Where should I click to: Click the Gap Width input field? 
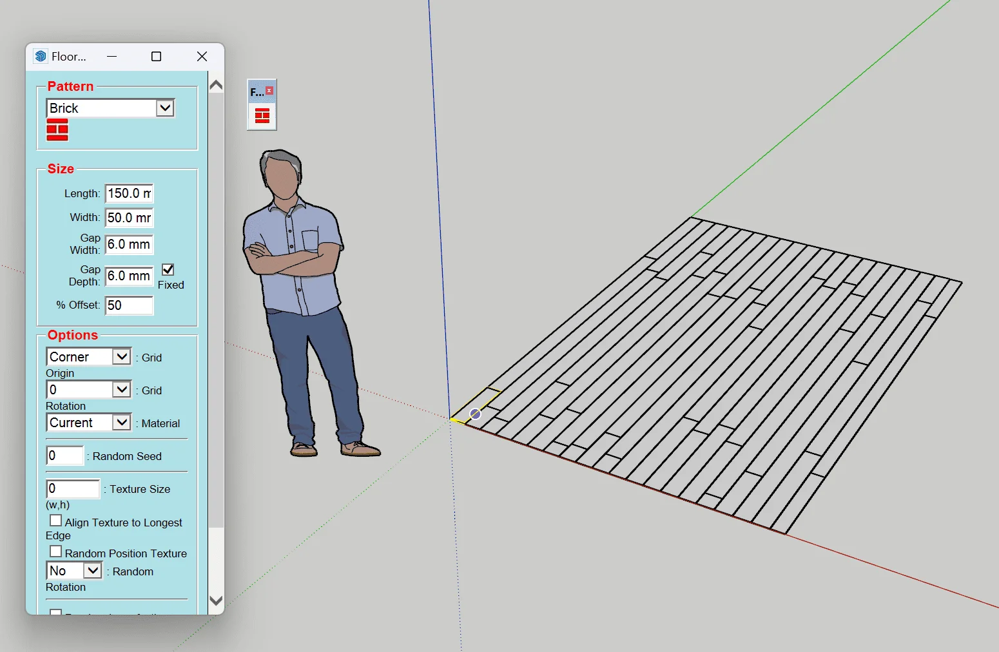pos(129,244)
